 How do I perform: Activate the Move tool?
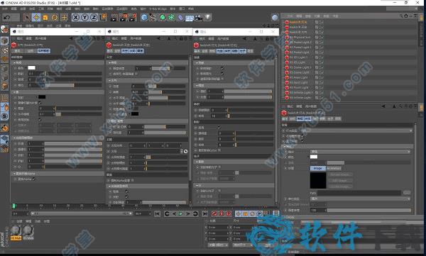coord(36,18)
